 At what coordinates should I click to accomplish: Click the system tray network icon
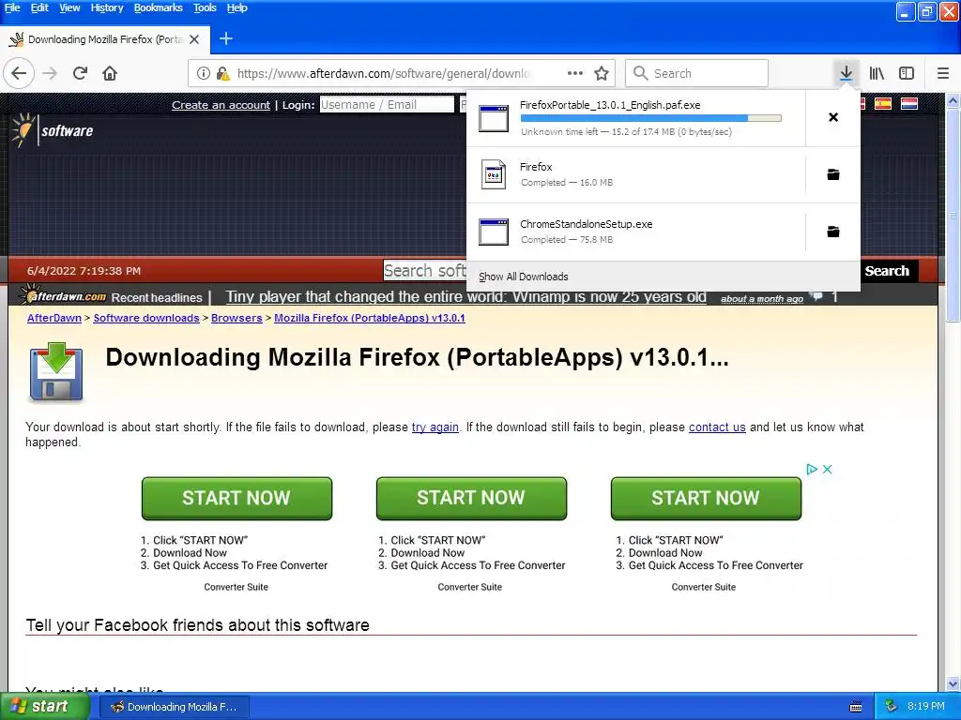(892, 707)
